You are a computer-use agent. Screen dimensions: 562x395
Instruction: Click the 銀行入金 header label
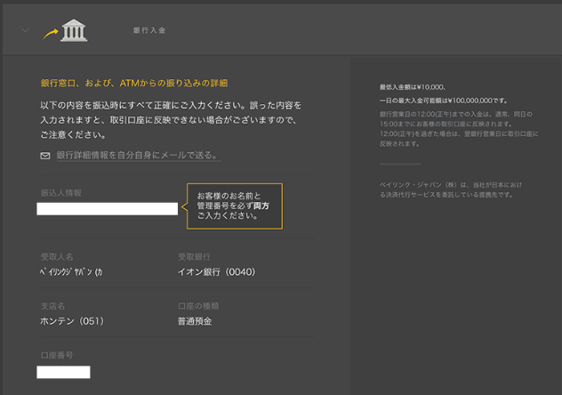tap(149, 30)
